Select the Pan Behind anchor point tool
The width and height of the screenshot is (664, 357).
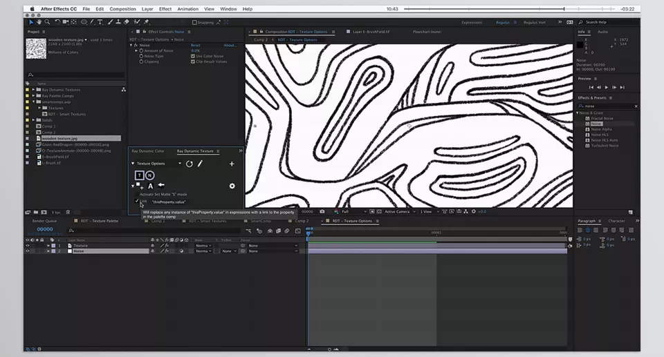(74, 22)
